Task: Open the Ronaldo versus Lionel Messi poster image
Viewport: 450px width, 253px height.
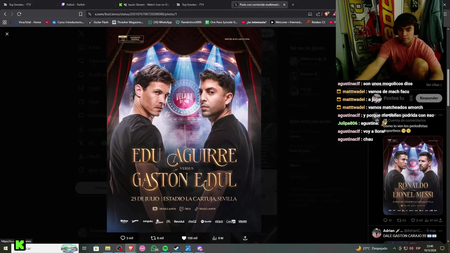Action: click(413, 175)
